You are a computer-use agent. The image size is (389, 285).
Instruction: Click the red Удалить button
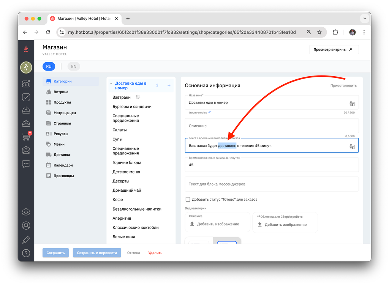pyautogui.click(x=155, y=253)
